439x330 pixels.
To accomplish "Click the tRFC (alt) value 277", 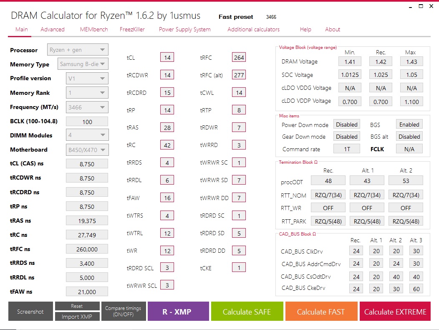I will click(239, 75).
